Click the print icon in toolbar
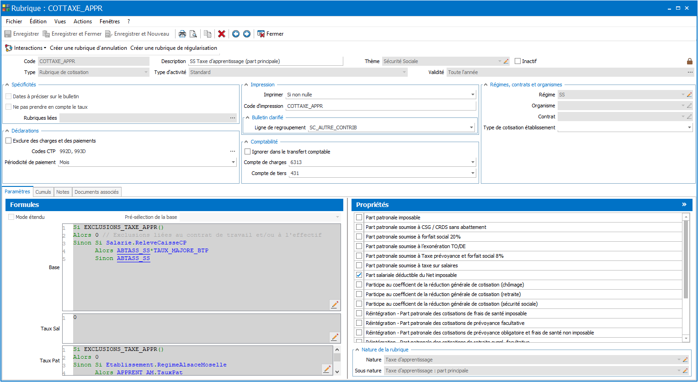The width and height of the screenshot is (698, 382). pyautogui.click(x=182, y=34)
